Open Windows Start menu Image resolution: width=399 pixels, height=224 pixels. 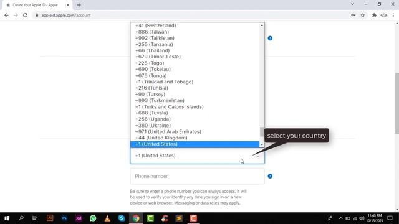[x=7, y=218]
